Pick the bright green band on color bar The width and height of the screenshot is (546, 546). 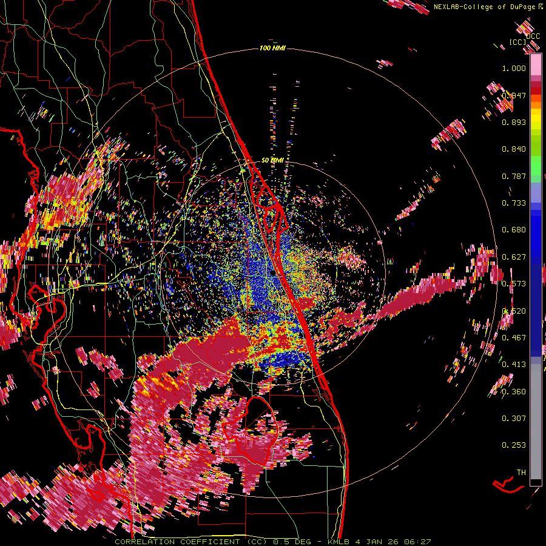(536, 166)
